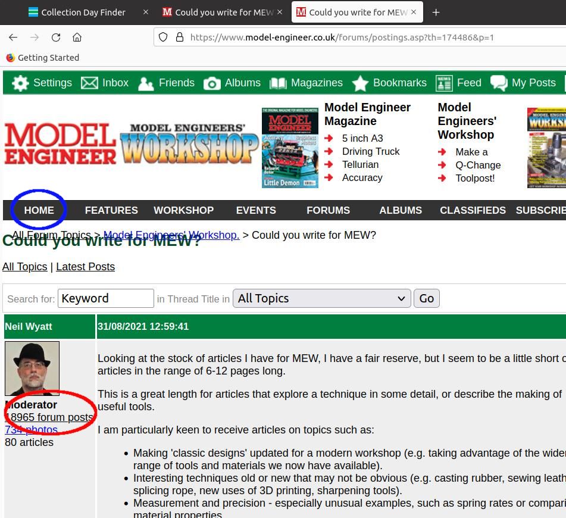Click the Settings gear icon
This screenshot has width=566, height=518.
coord(20,83)
